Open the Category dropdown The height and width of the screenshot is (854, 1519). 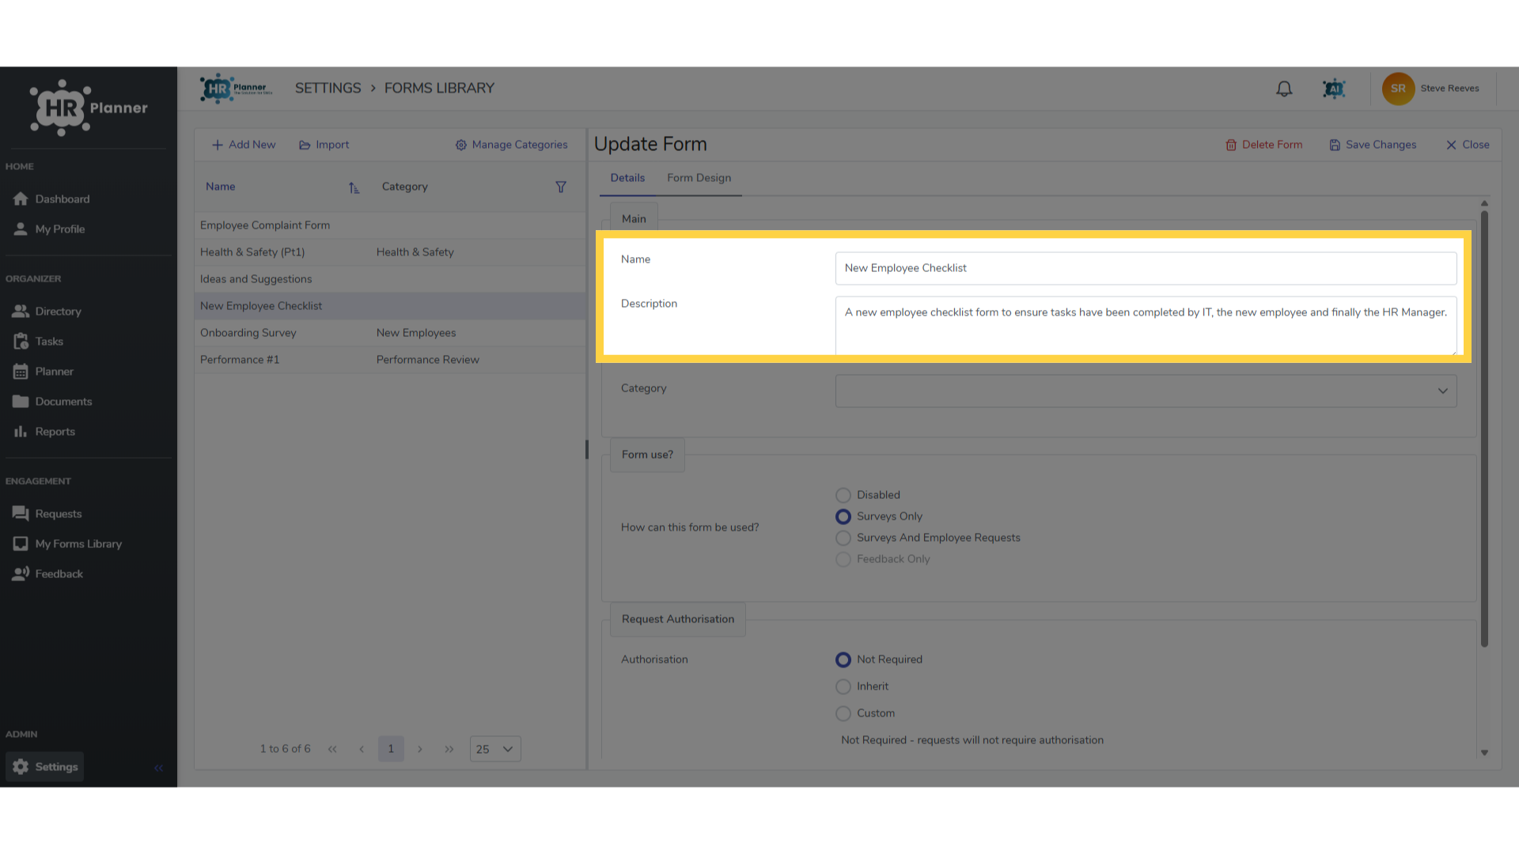[x=1146, y=391]
